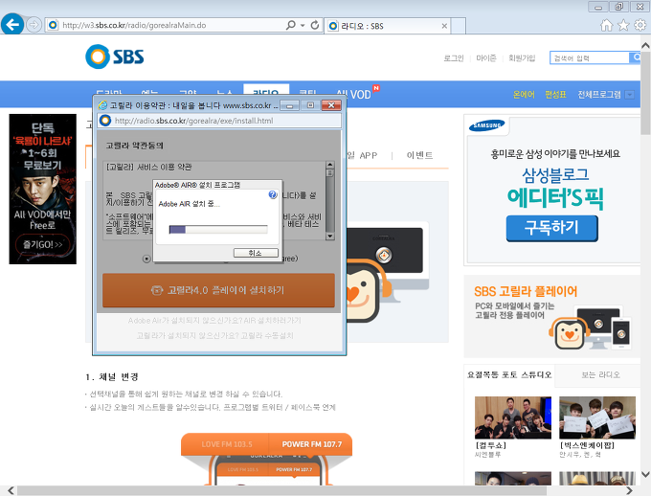This screenshot has height=496, width=651.
Task: Click the SBS site search button
Action: click(636, 57)
